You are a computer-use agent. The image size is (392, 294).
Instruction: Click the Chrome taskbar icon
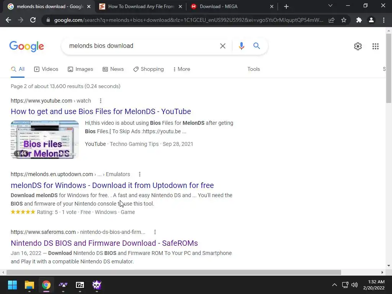click(46, 285)
